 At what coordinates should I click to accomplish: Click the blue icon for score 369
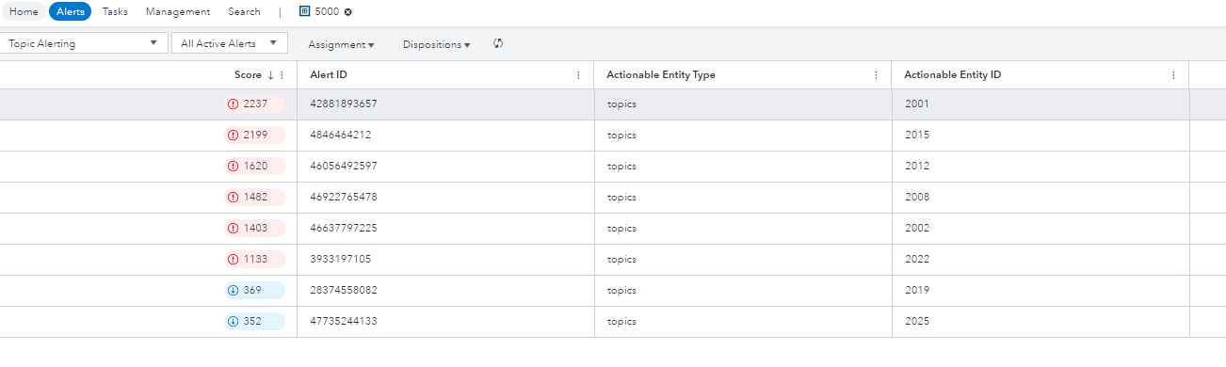tap(234, 291)
